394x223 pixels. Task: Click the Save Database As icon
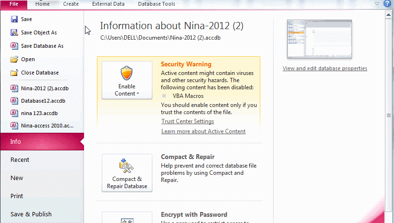click(14, 46)
